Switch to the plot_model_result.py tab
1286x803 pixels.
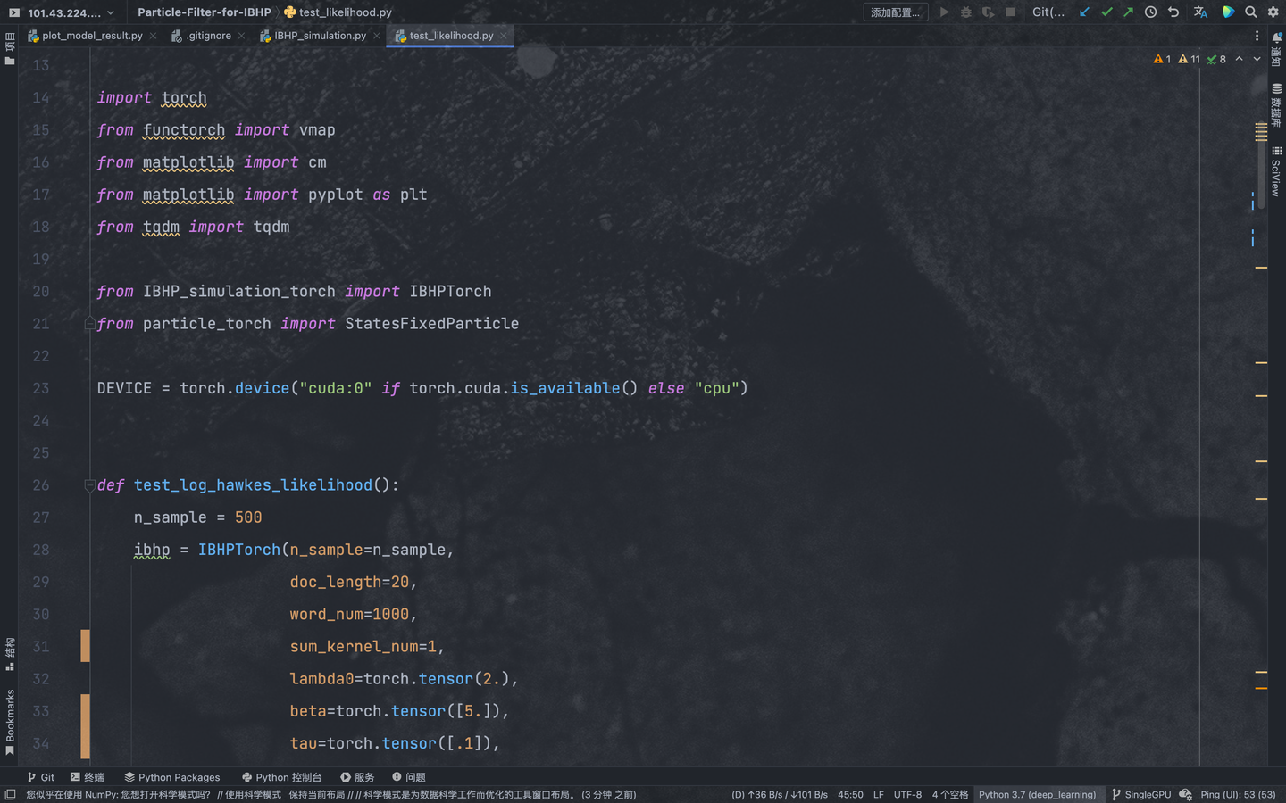pyautogui.click(x=92, y=36)
